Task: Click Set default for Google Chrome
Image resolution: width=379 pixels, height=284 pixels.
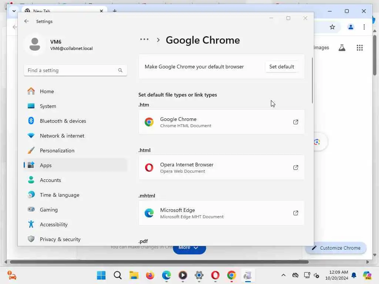Action: (x=282, y=67)
